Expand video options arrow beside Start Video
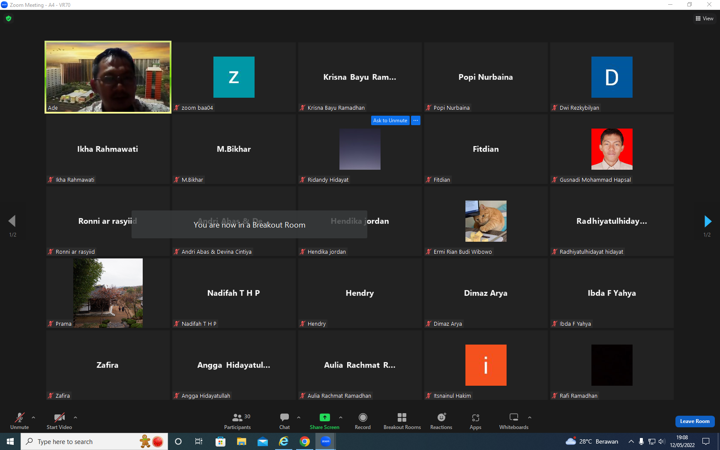This screenshot has height=450, width=720. click(75, 417)
